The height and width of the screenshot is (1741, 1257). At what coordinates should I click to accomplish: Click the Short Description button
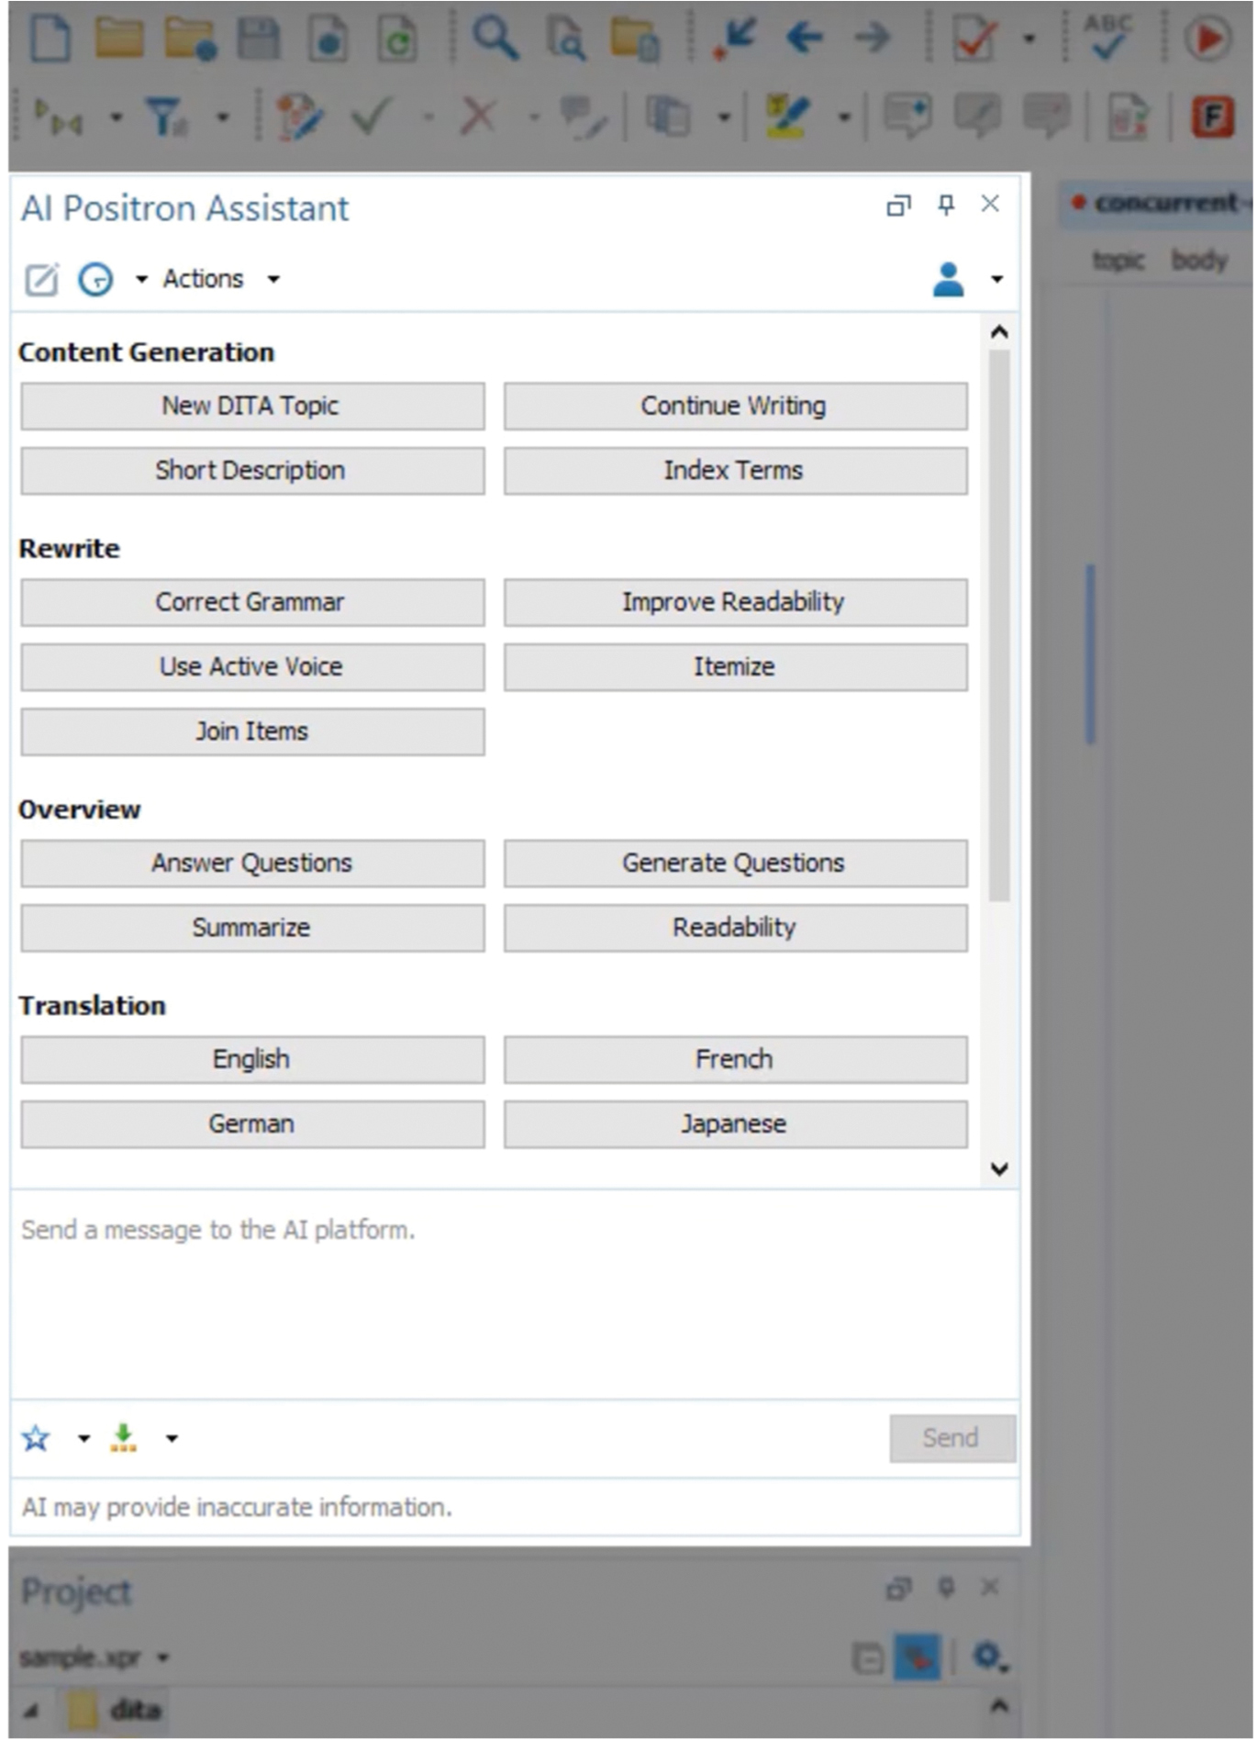coord(252,471)
